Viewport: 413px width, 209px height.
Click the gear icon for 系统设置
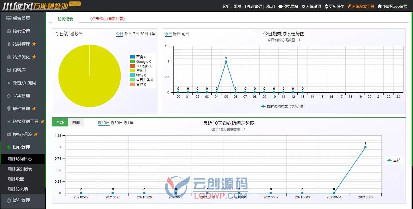click(303, 6)
